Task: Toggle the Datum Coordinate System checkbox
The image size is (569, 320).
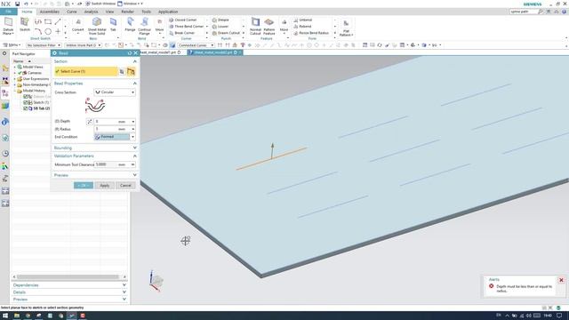Action: [26, 97]
